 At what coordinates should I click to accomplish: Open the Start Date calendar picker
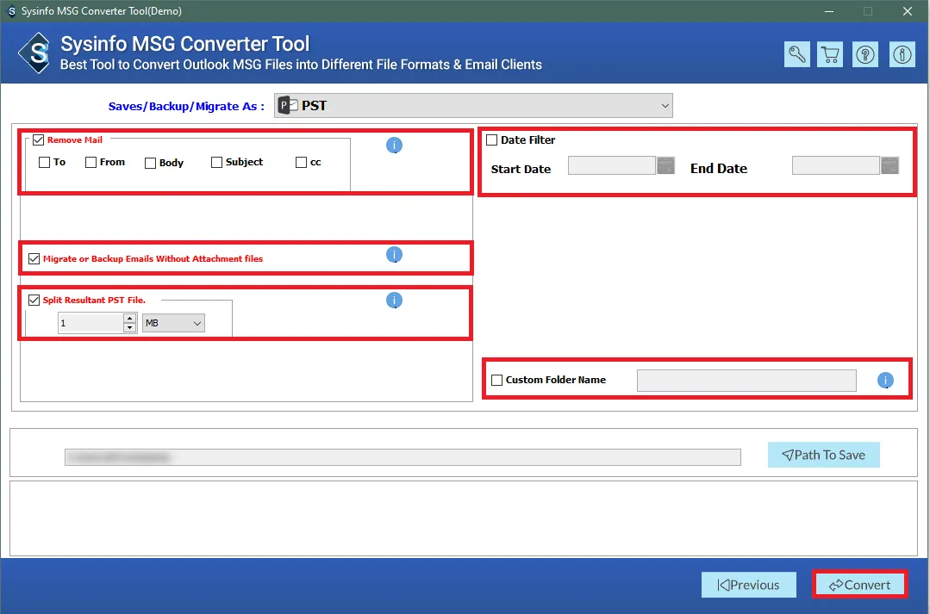click(x=665, y=166)
